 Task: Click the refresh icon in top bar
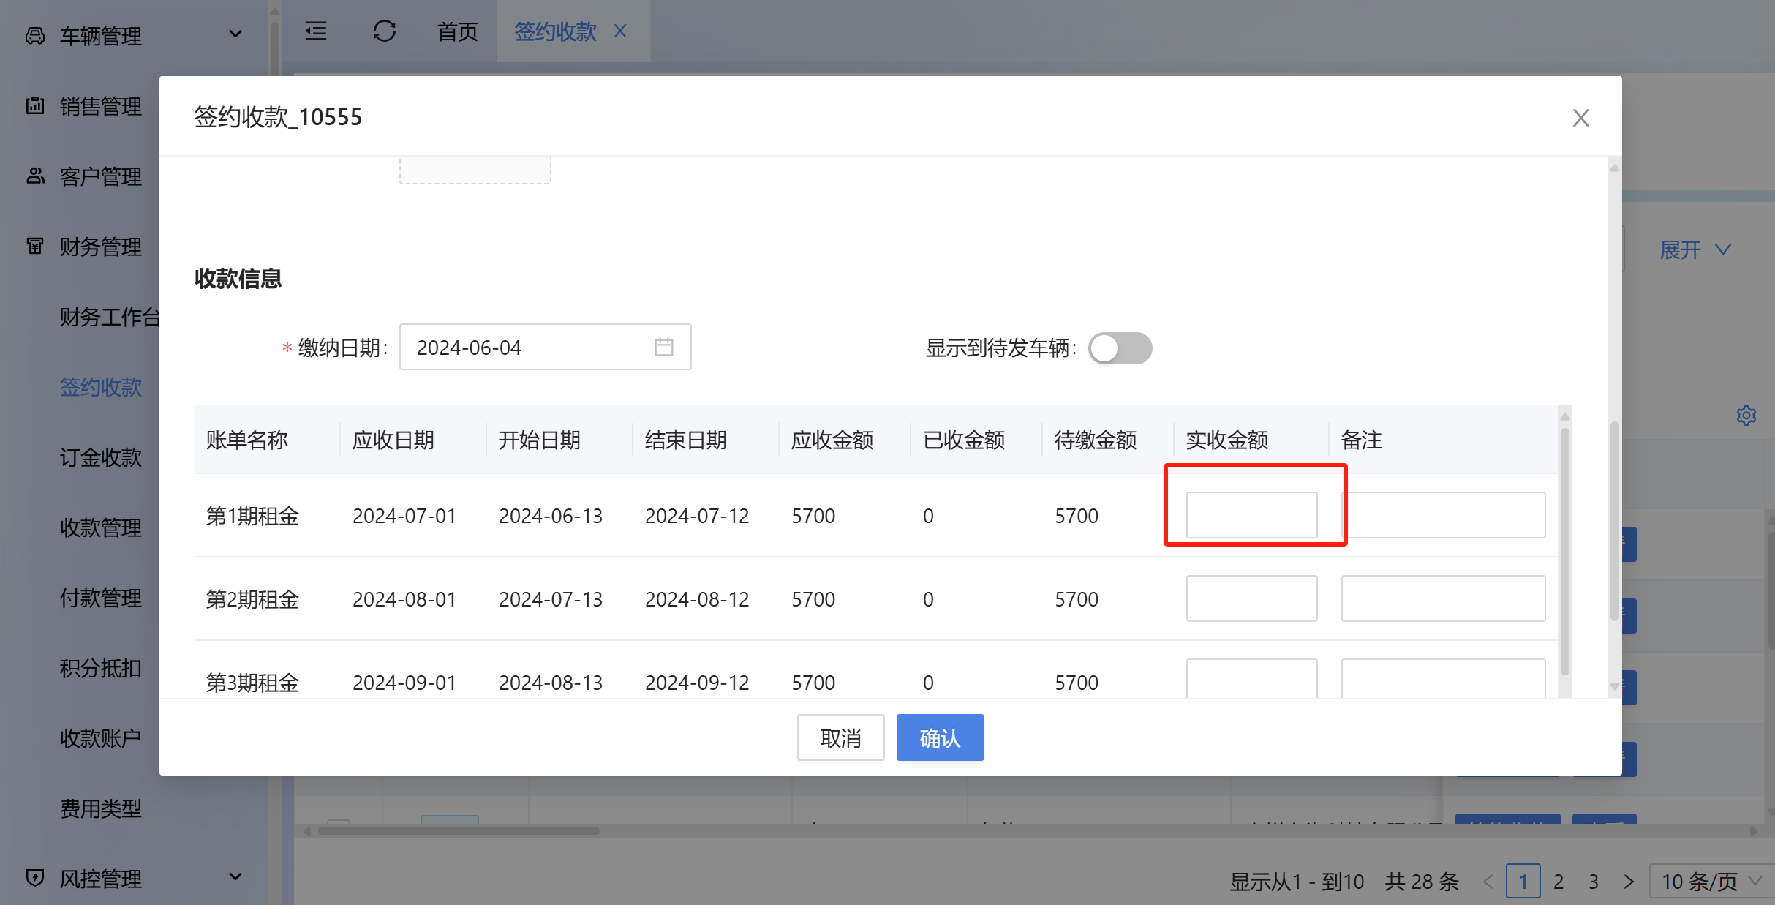[x=384, y=31]
